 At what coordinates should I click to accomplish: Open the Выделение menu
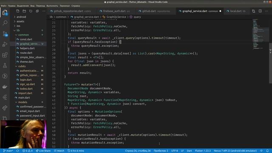pyautogui.click(x=23, y=6)
